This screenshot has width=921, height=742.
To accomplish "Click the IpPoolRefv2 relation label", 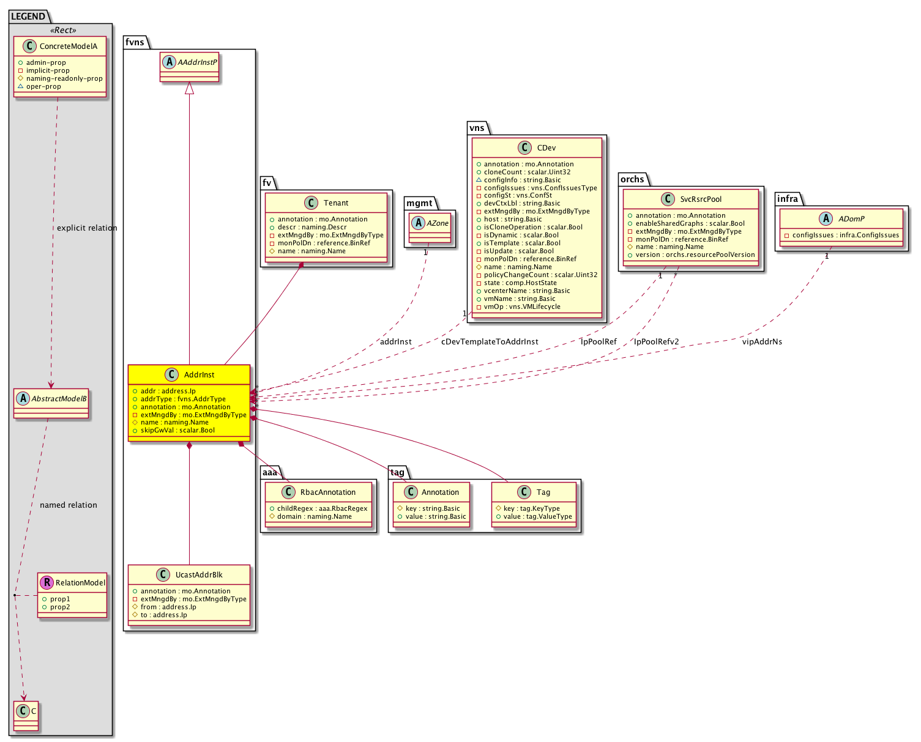I will [656, 341].
